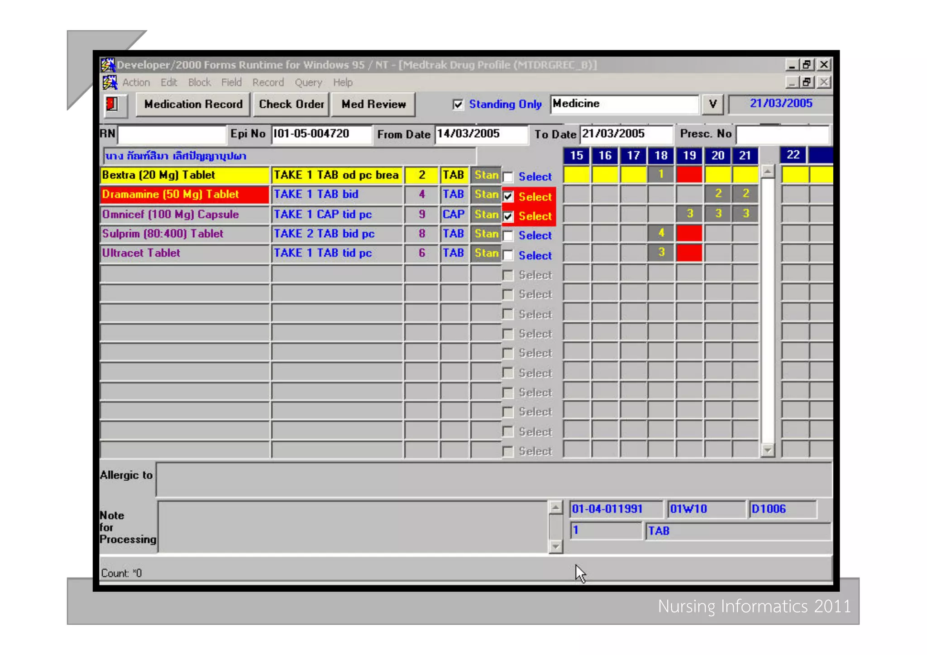Check Select box for Ultracet Tablet
Screen dimensions: 927x655
pyautogui.click(x=508, y=255)
